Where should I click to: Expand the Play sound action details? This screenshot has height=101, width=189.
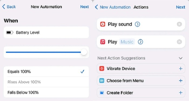pos(137,24)
